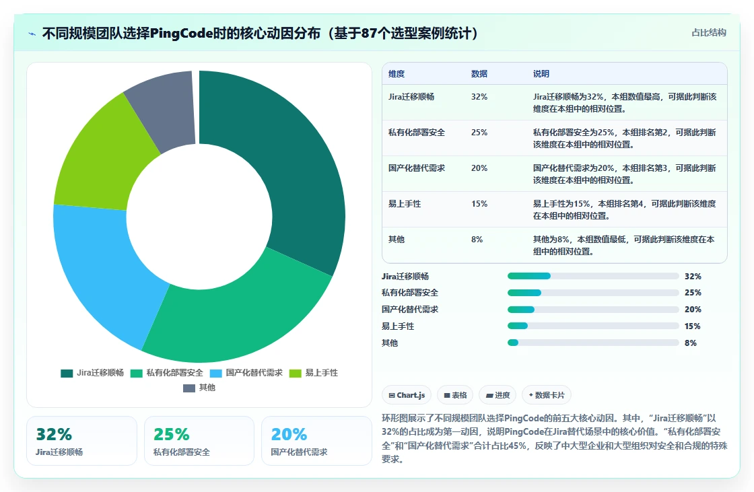Screen dimensions: 754x492
Task: Click the 8% value in the table
Action: 477,240
